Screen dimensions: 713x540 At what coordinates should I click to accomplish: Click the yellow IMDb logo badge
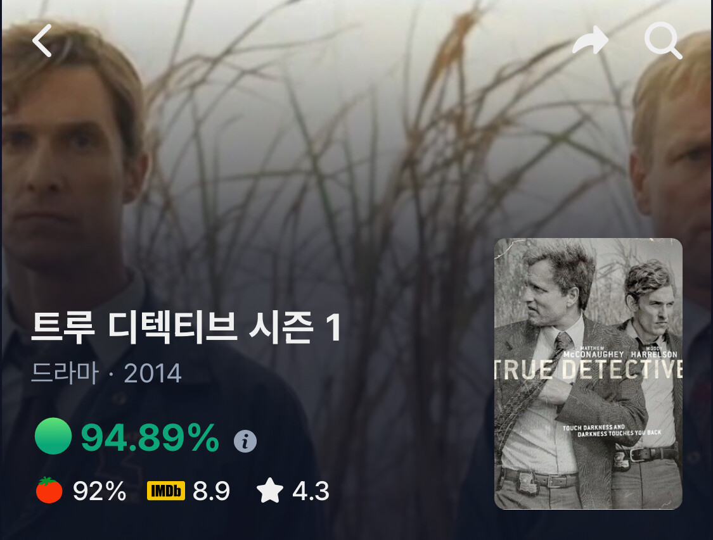pyautogui.click(x=166, y=491)
